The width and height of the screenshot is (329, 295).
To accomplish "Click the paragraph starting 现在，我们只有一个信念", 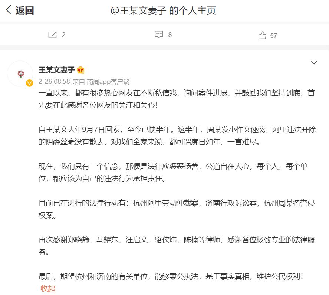I will tap(173, 173).
